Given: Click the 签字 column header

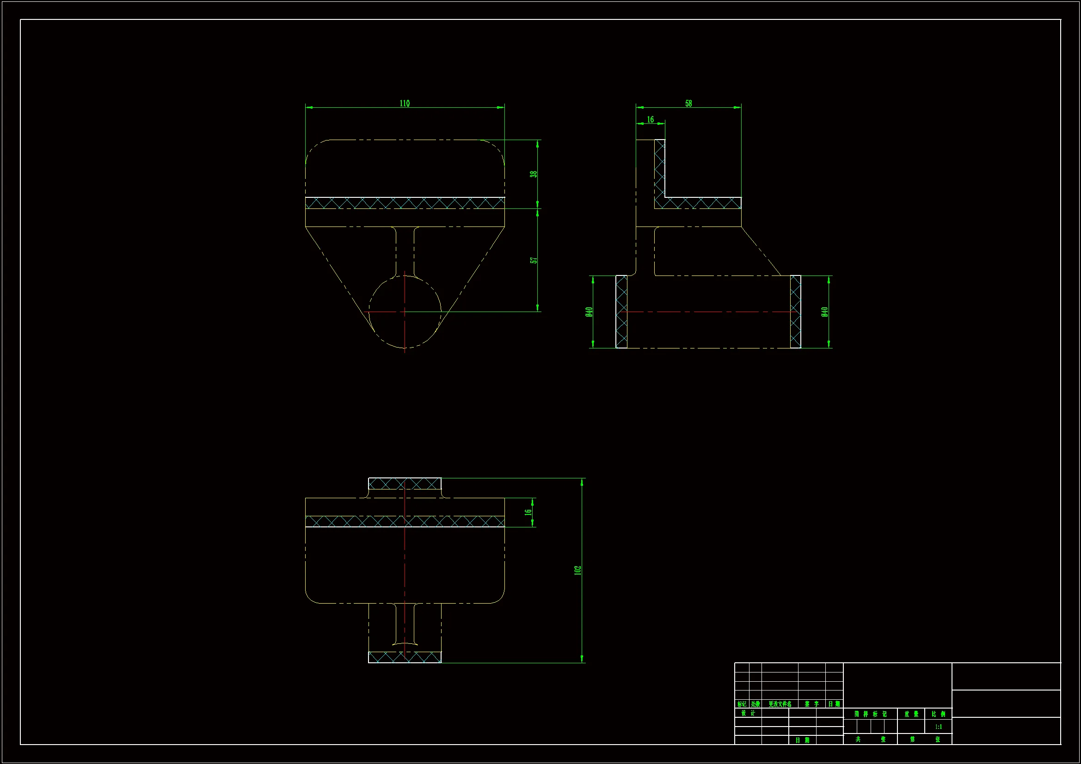Looking at the screenshot, I should pos(811,704).
